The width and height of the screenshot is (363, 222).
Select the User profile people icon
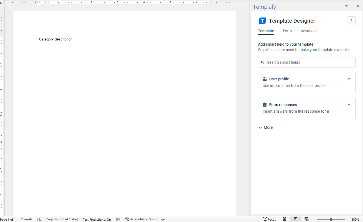pyautogui.click(x=265, y=79)
